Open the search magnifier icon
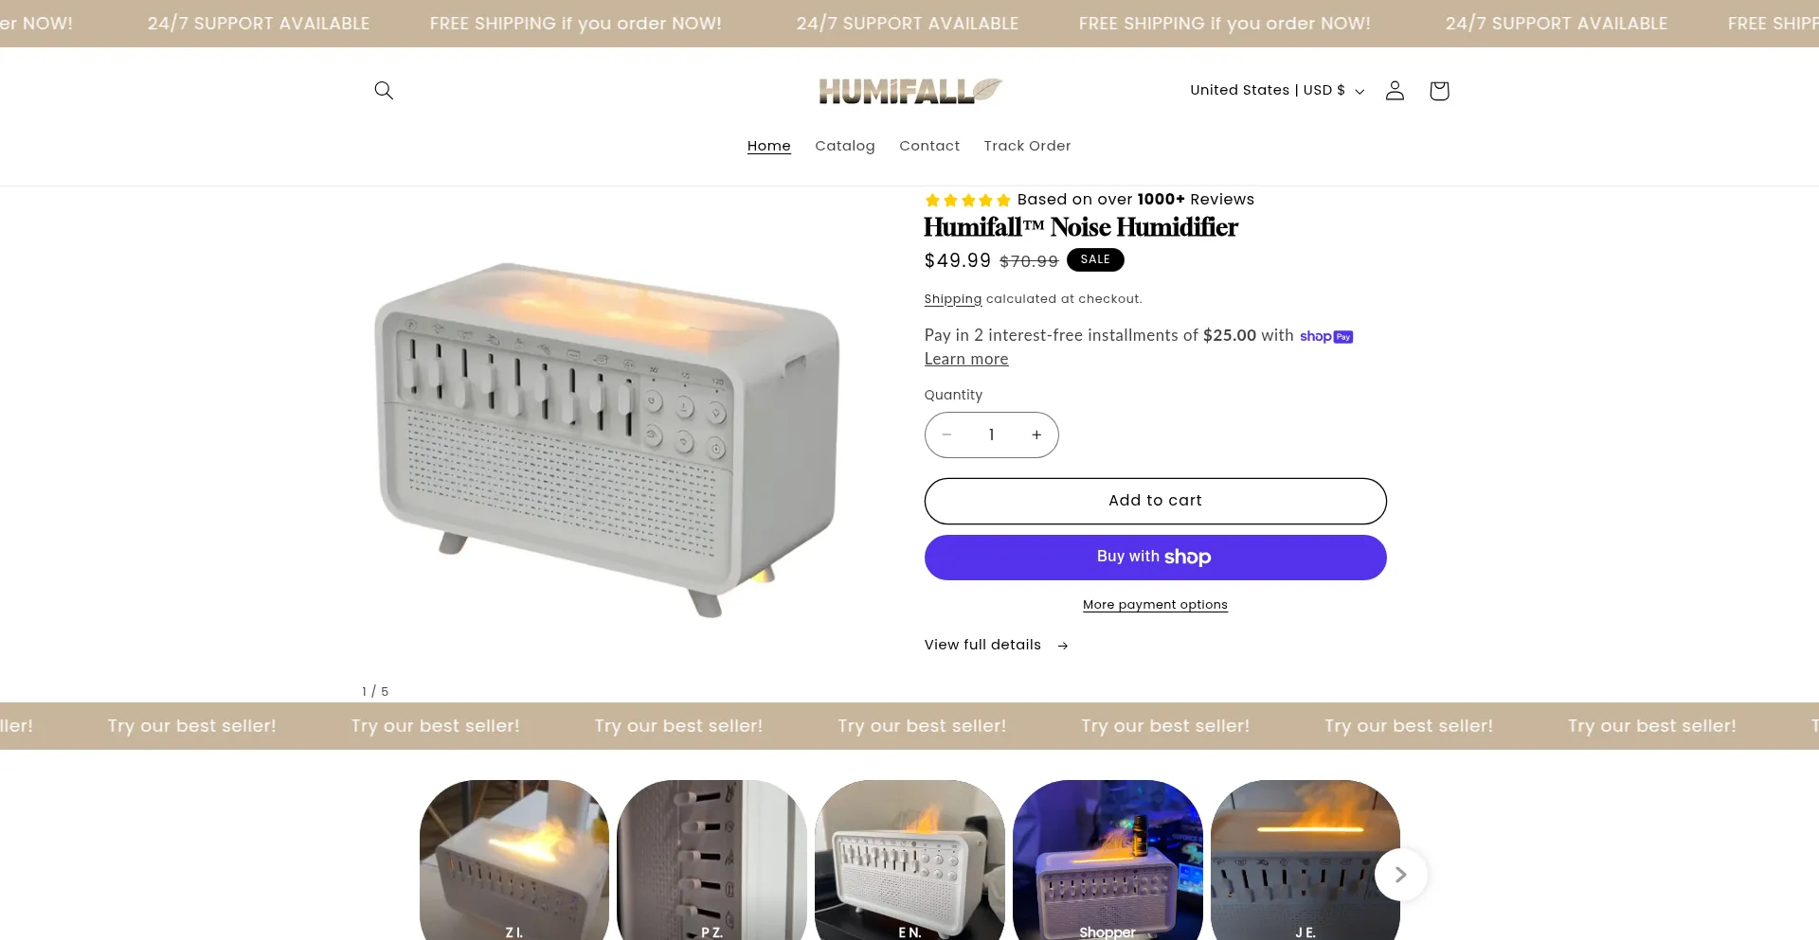This screenshot has width=1819, height=940. tap(384, 90)
